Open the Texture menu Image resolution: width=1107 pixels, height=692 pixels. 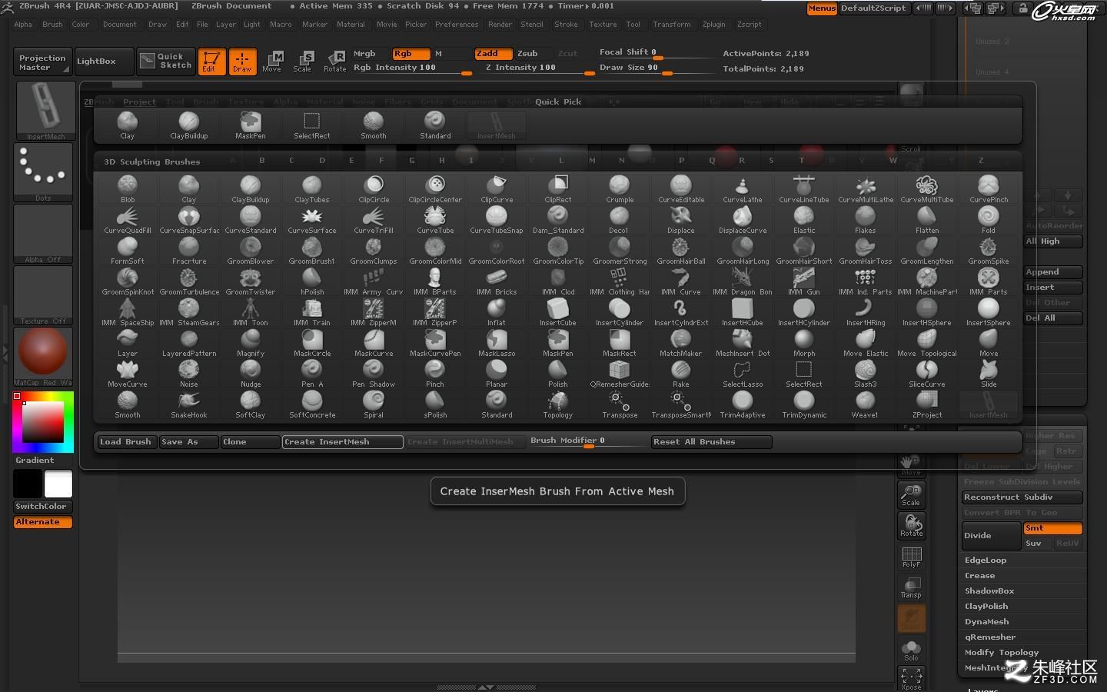pyautogui.click(x=603, y=25)
